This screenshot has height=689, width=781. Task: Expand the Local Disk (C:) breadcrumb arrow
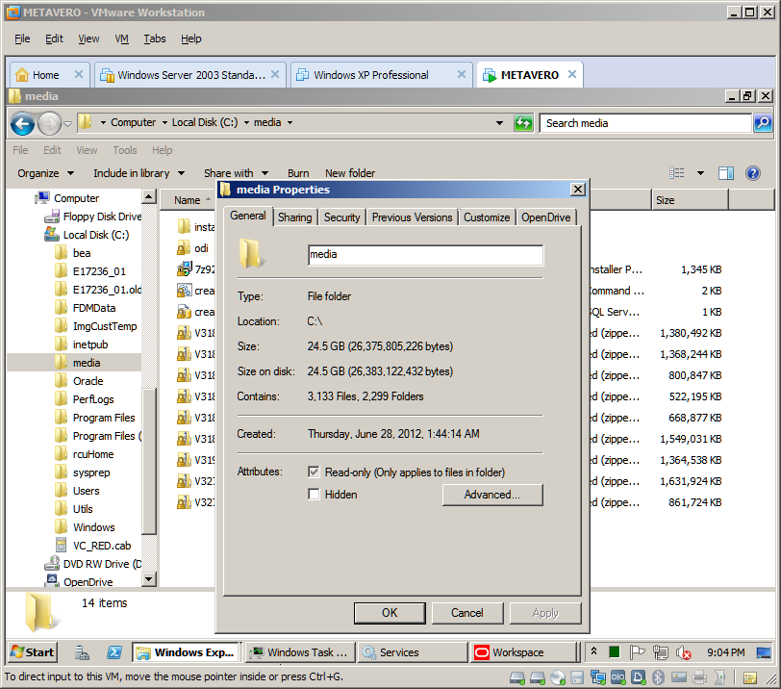coord(246,122)
